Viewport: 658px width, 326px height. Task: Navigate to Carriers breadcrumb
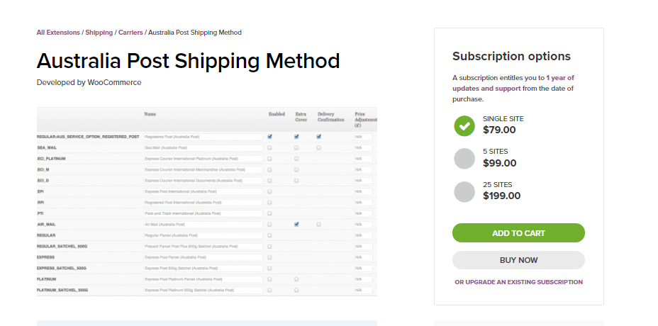tap(130, 33)
